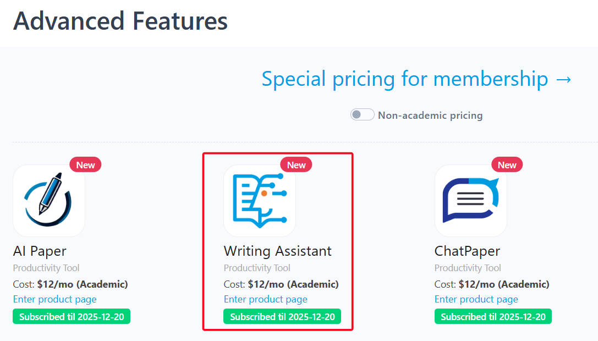
Task: Click the Writing Assistant book icon
Action: [x=260, y=201]
